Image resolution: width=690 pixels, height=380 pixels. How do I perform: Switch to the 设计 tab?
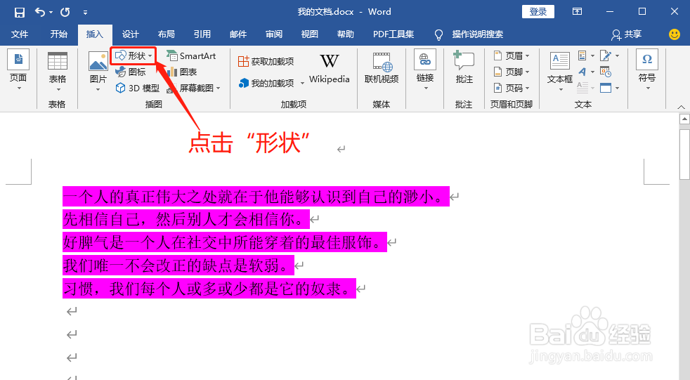130,34
